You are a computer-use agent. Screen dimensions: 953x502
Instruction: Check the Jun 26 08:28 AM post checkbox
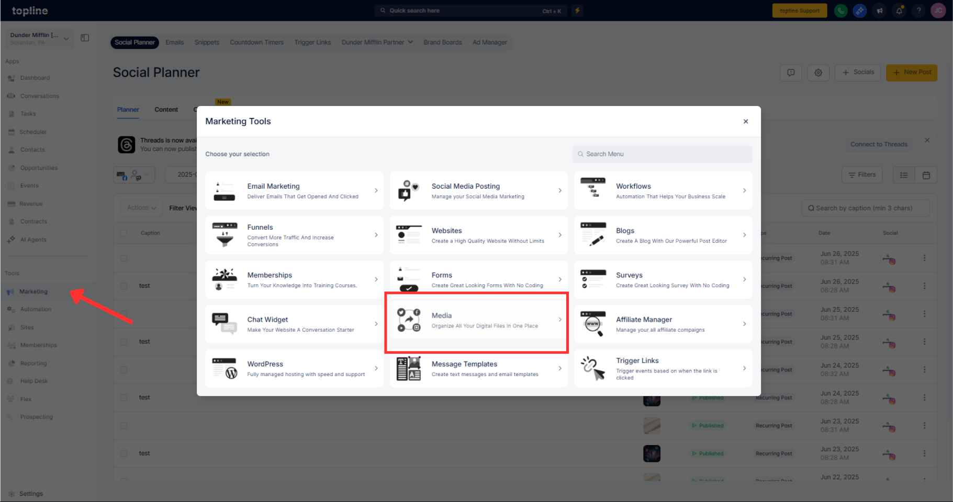(x=124, y=286)
